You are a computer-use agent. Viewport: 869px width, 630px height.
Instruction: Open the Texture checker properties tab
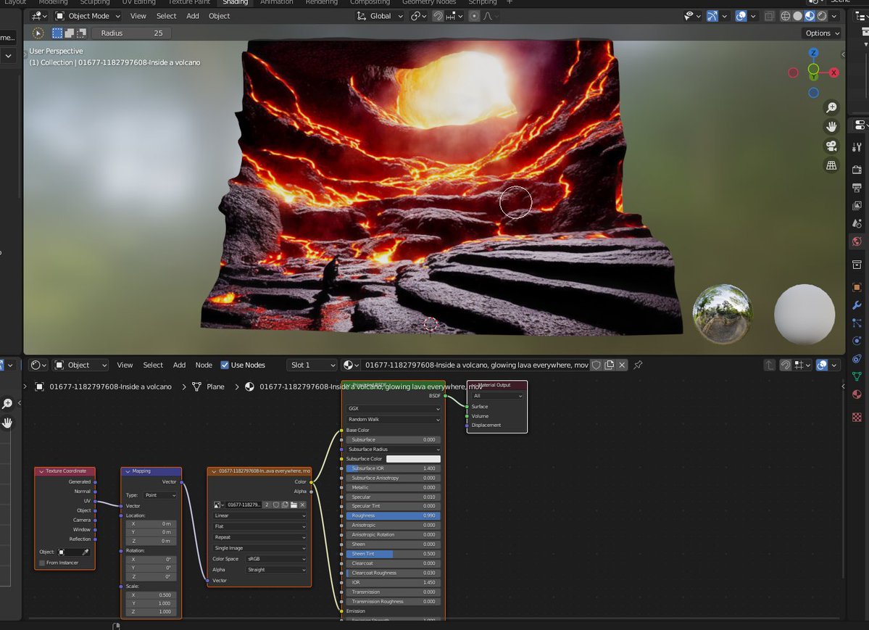coord(857,417)
